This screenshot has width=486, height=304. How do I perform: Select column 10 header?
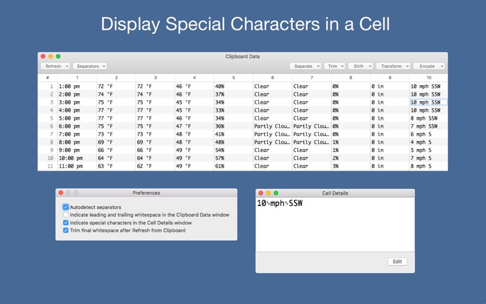429,78
